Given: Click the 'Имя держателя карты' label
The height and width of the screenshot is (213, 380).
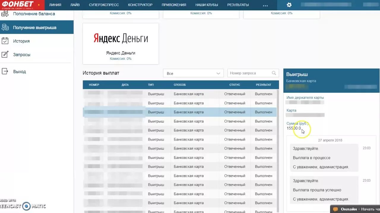Looking at the screenshot, I should (305, 98).
